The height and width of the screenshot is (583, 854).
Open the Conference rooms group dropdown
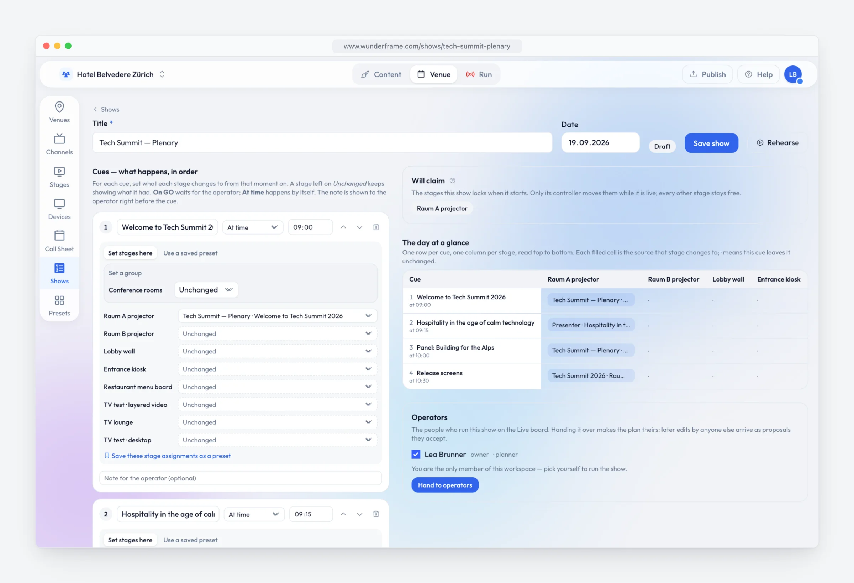(x=206, y=290)
